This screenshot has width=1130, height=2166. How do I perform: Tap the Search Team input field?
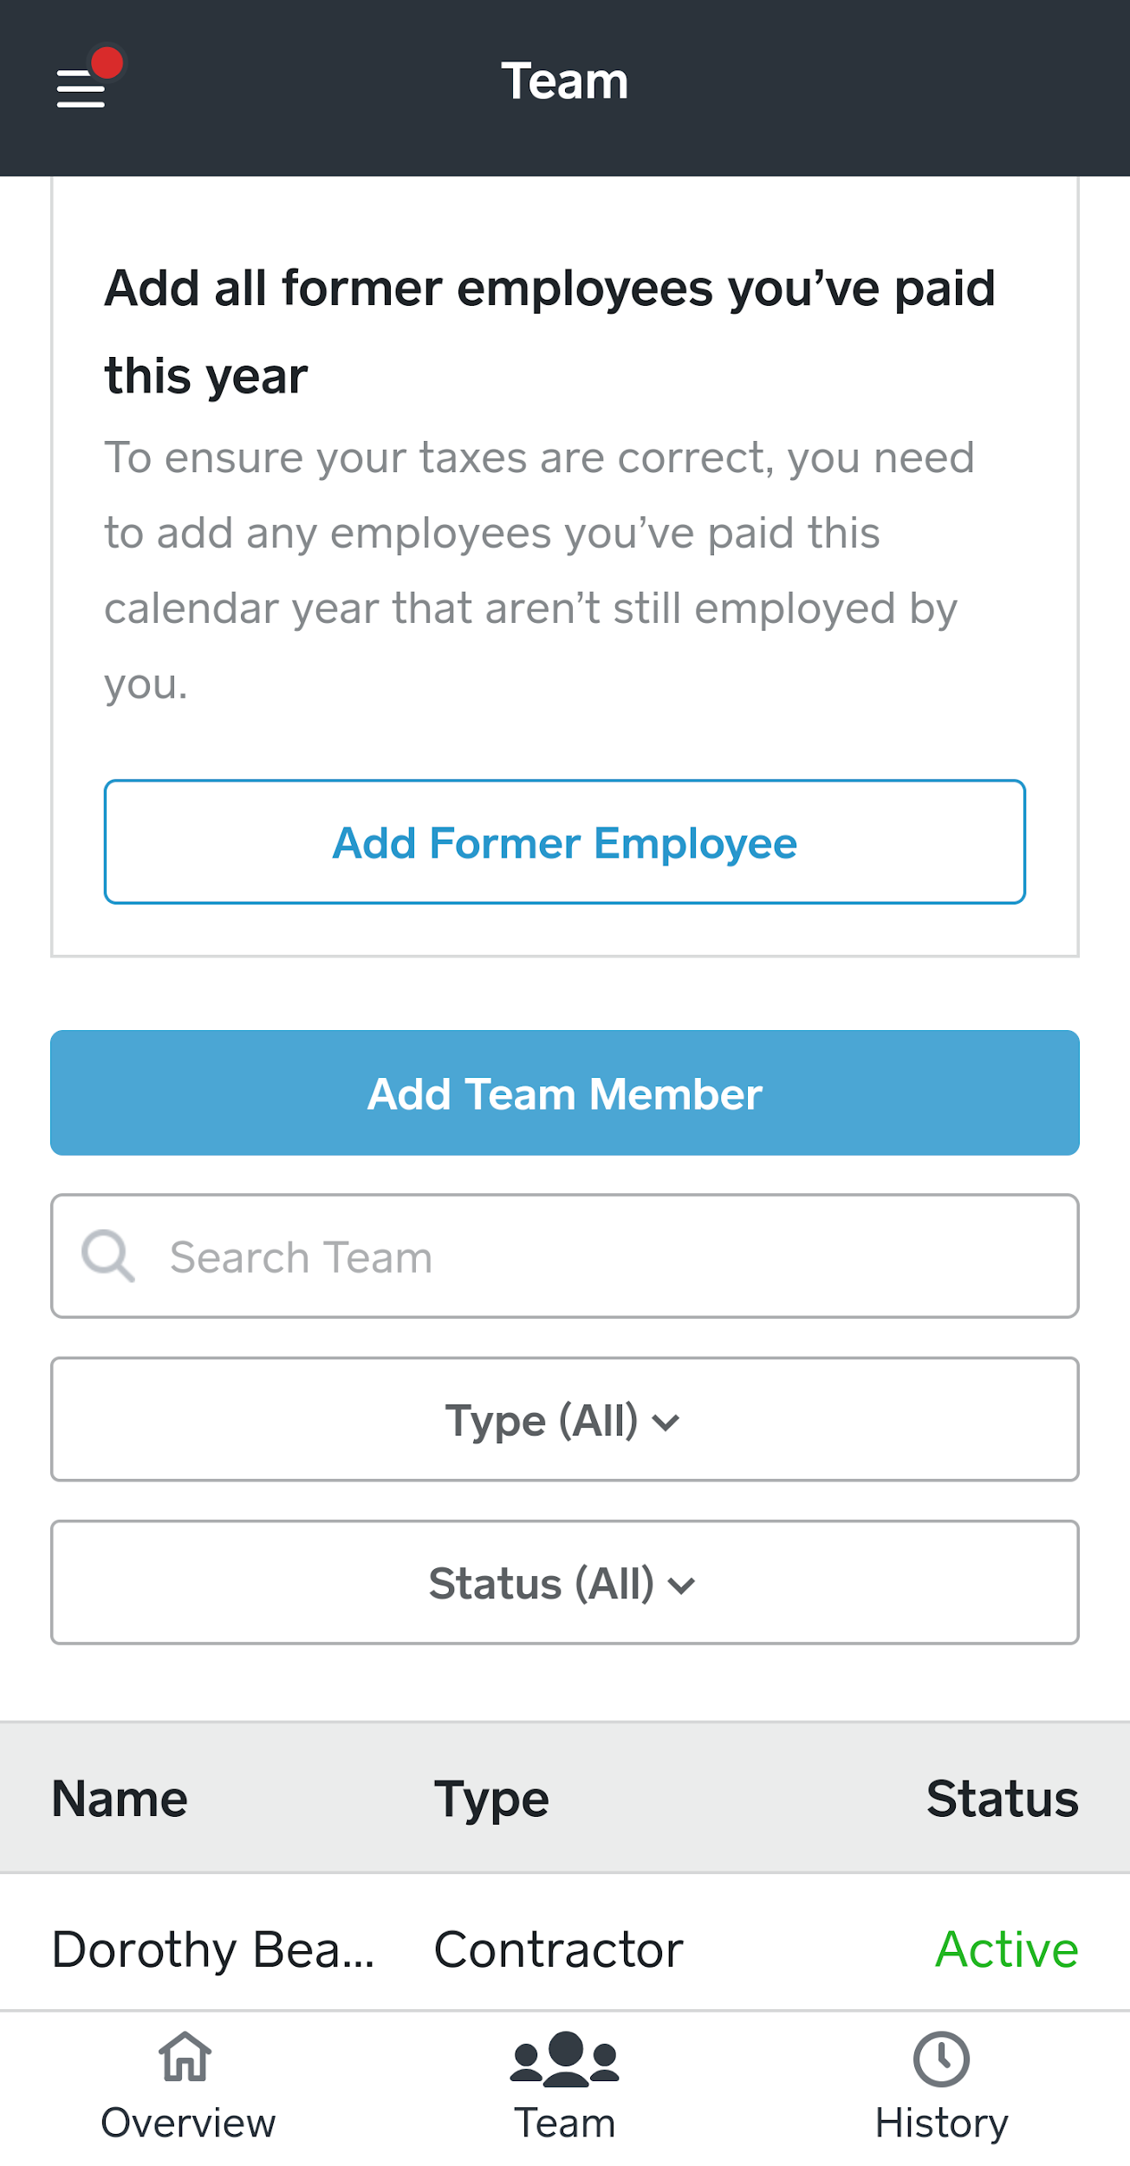(x=565, y=1255)
